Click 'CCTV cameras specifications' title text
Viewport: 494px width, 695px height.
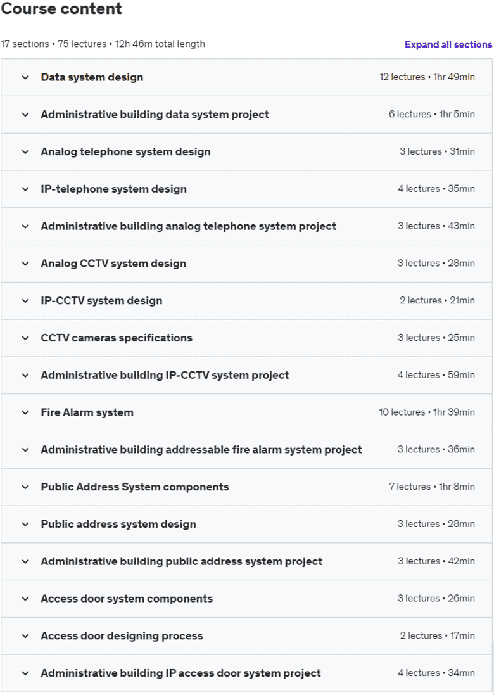[117, 338]
